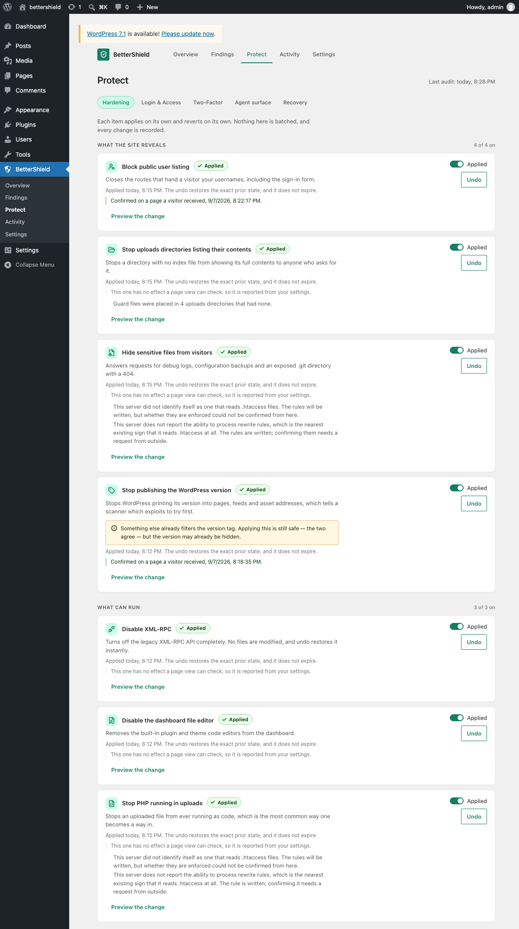The height and width of the screenshot is (929, 519).
Task: Expand Preview the change for uploads directories listing
Action: (x=138, y=319)
